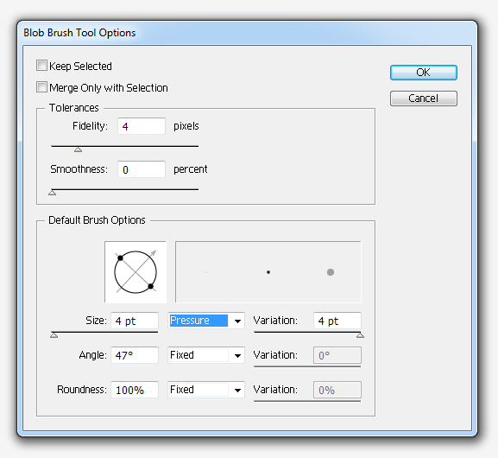The image size is (498, 458).
Task: Click the Fidelity slider handle
Action: tap(79, 149)
